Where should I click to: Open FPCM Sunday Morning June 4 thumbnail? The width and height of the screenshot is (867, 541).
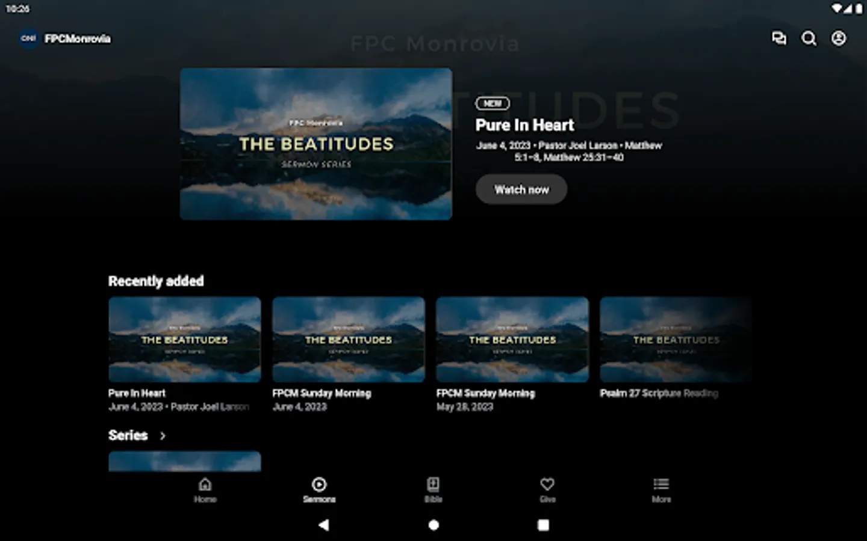point(349,340)
